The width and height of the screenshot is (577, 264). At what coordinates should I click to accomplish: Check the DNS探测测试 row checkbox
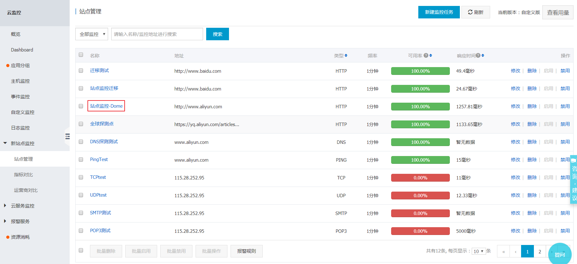click(81, 142)
